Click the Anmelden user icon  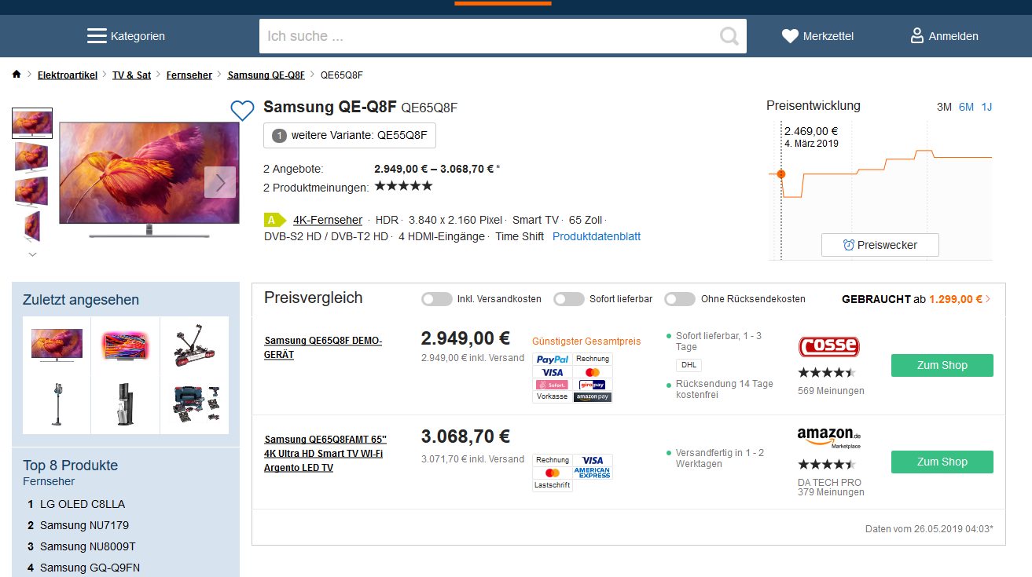coord(916,36)
